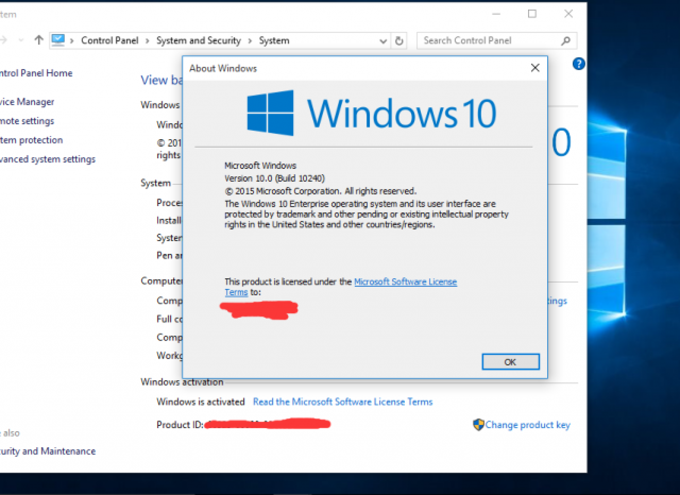The width and height of the screenshot is (680, 495).
Task: Click the System breadcrumb item
Action: 274,40
